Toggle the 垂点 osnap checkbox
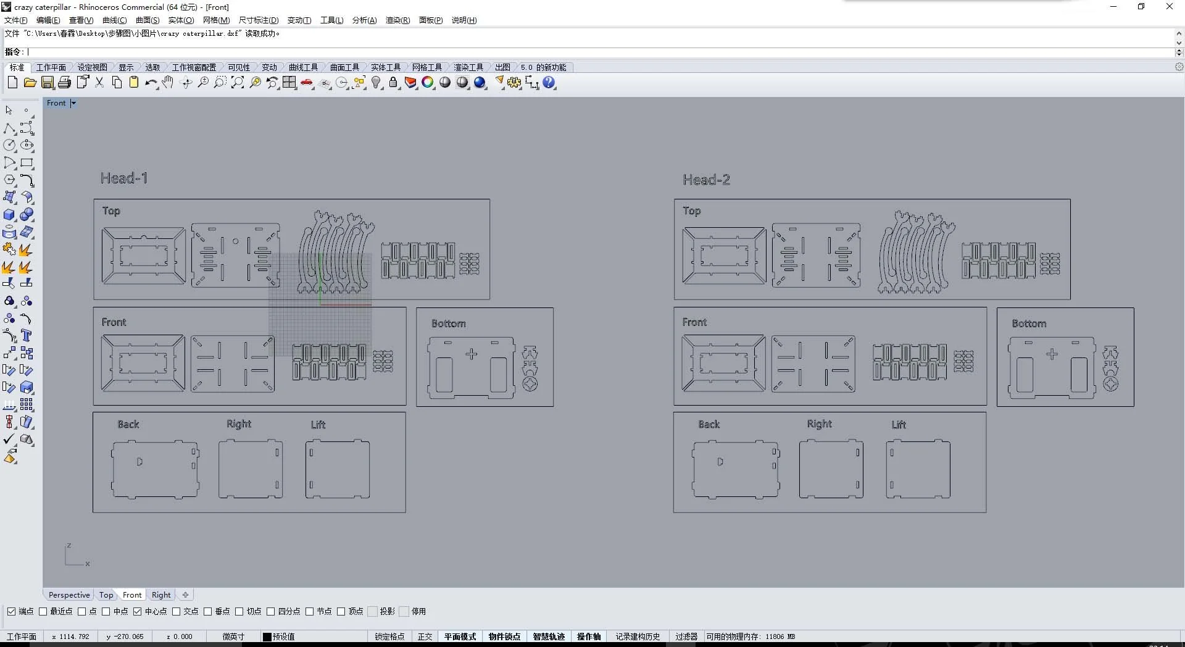Image resolution: width=1185 pixels, height=647 pixels. pos(207,611)
